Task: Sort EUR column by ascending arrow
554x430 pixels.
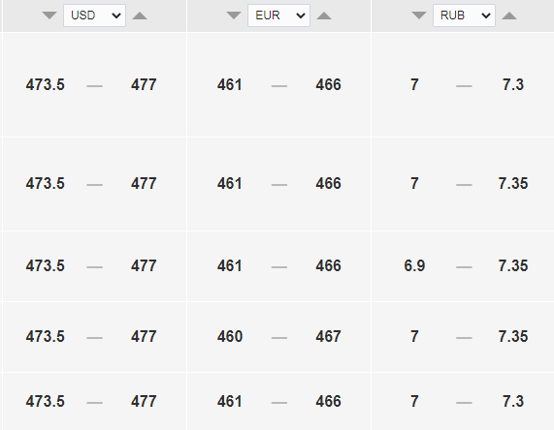Action: pos(324,15)
